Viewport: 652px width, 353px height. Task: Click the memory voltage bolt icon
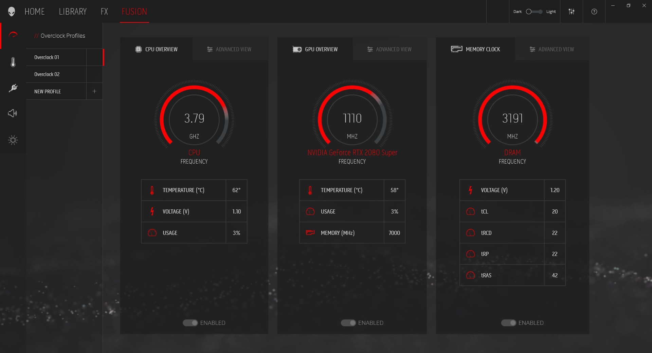click(x=470, y=190)
